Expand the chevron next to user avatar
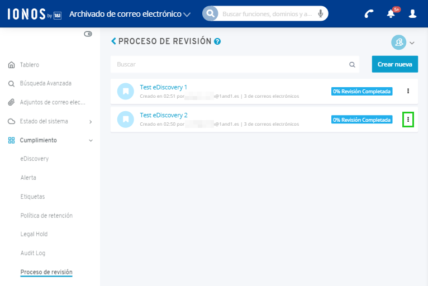 (x=412, y=43)
